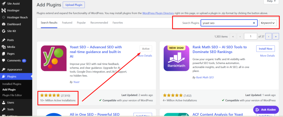Switch to the Favorites tab
Screen dimensions: 283x117
click(x=118, y=23)
